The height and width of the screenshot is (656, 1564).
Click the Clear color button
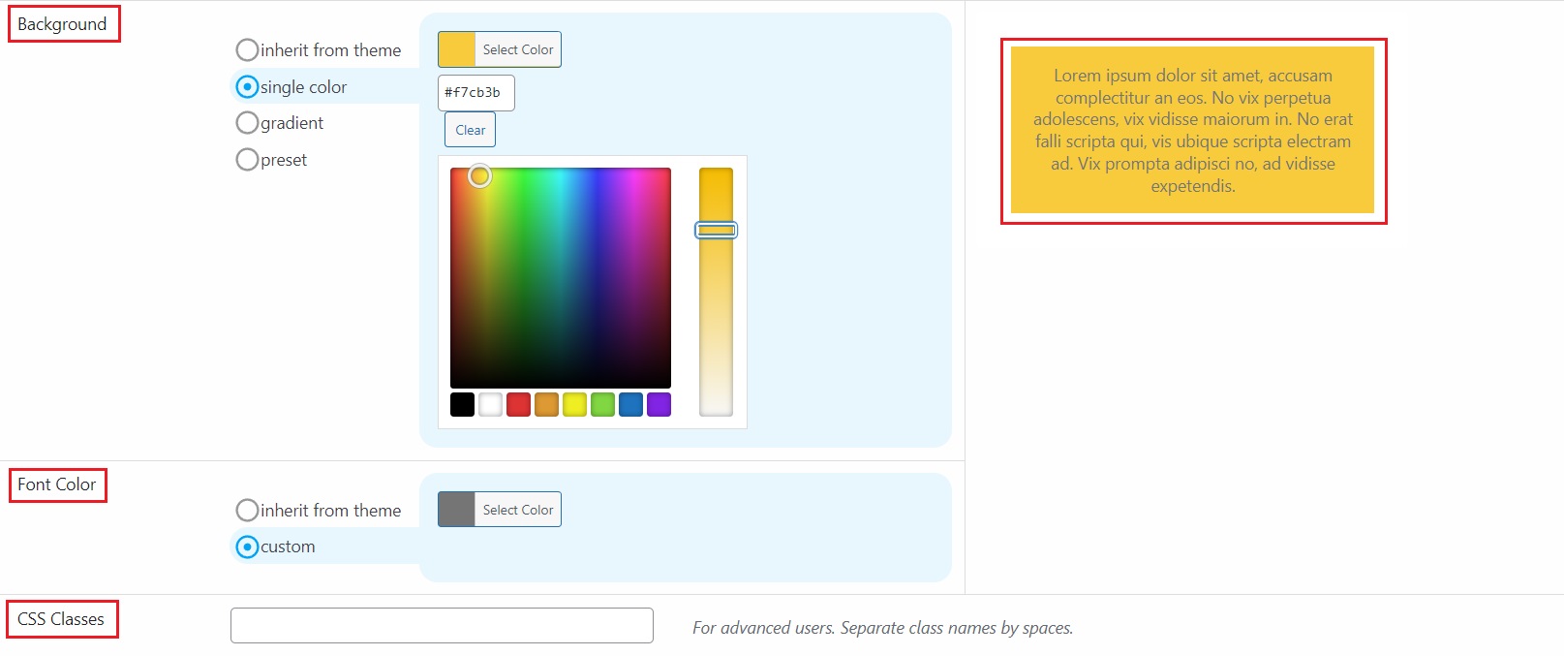coord(471,130)
